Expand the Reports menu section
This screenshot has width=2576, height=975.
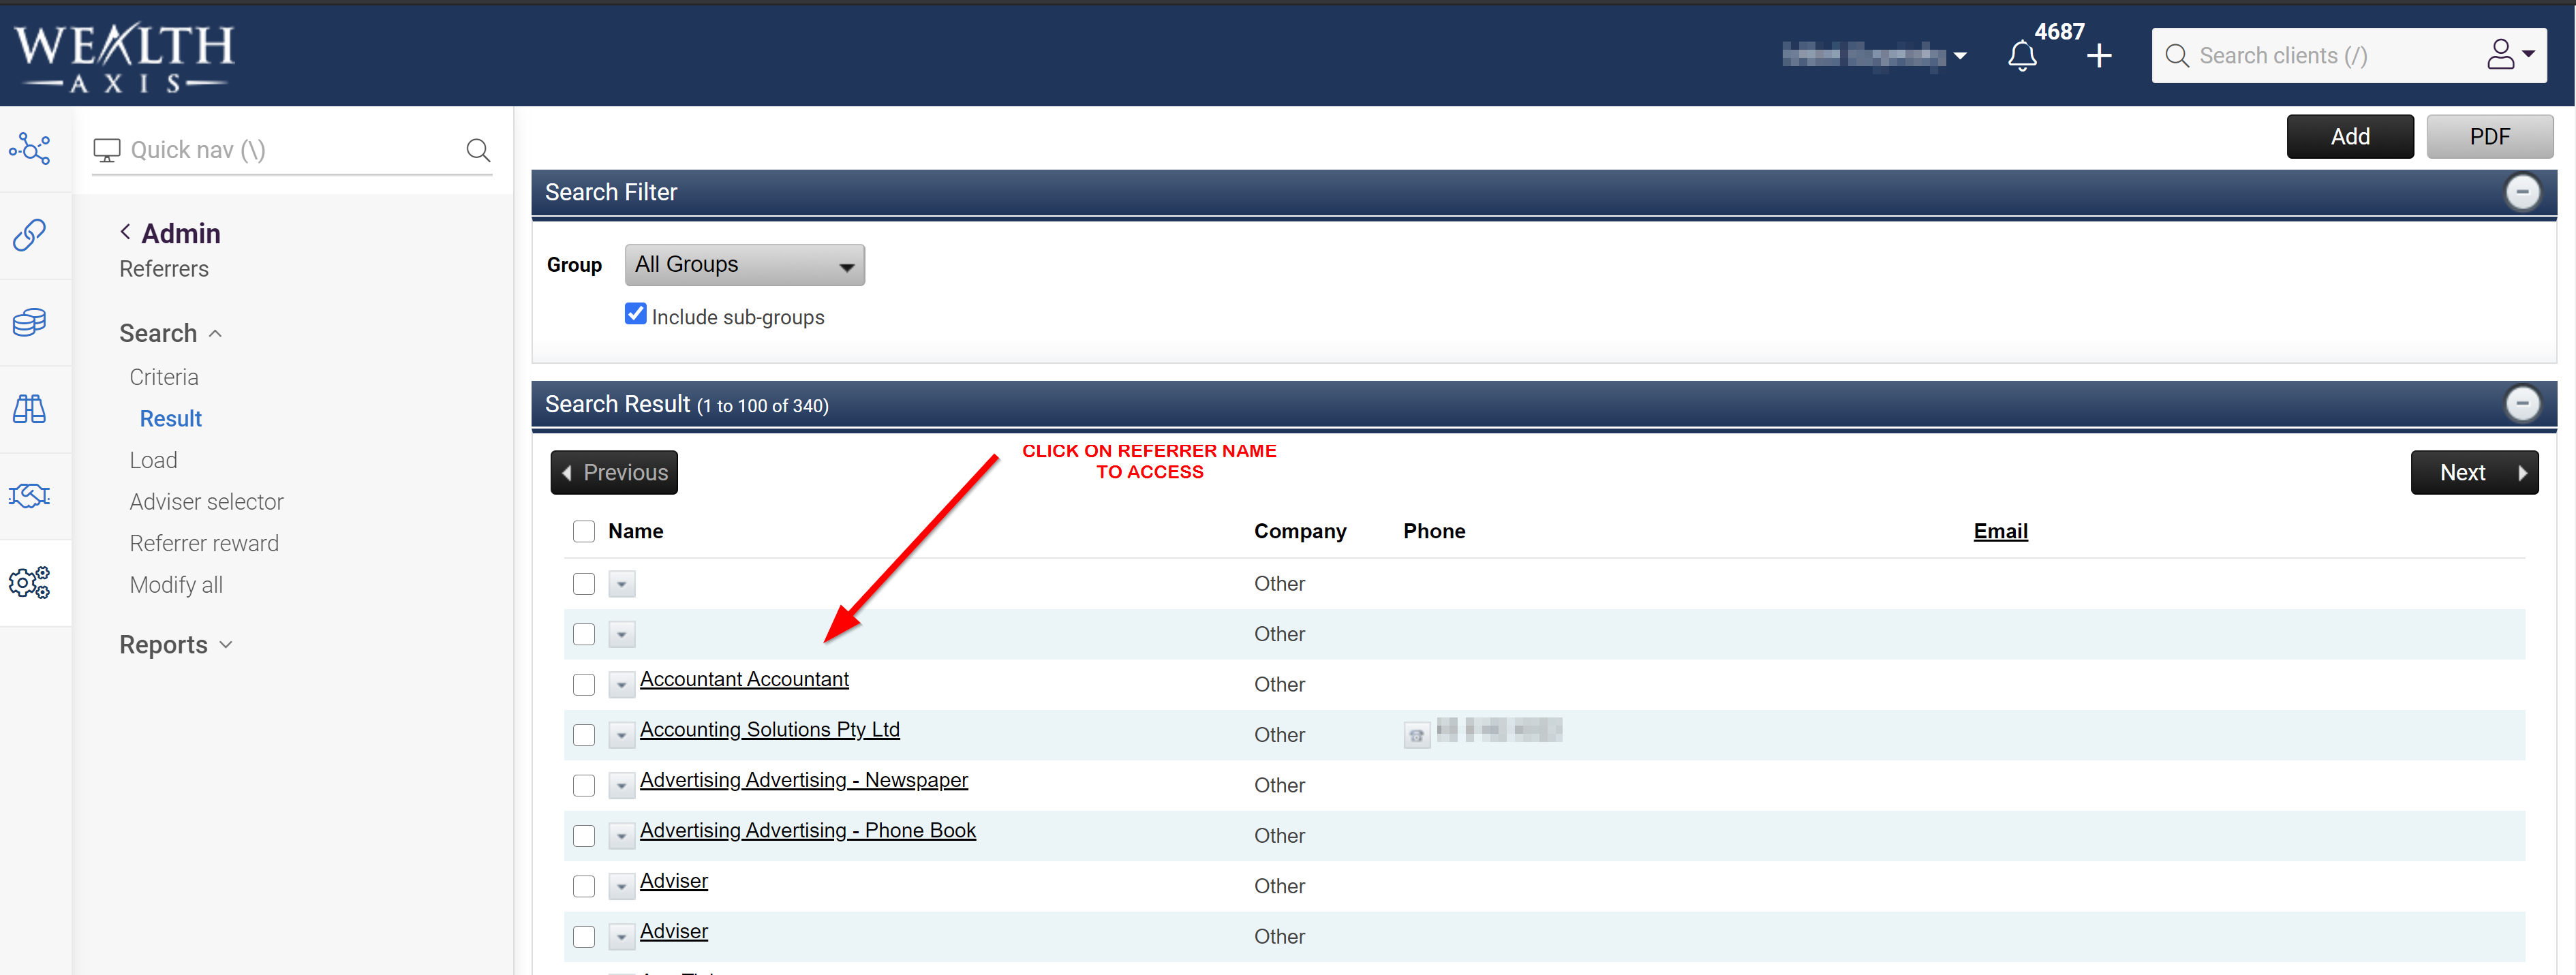176,645
